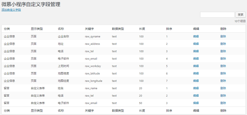Click the 长度 column label in footer row
The image size is (247, 115).
click(x=142, y=111)
